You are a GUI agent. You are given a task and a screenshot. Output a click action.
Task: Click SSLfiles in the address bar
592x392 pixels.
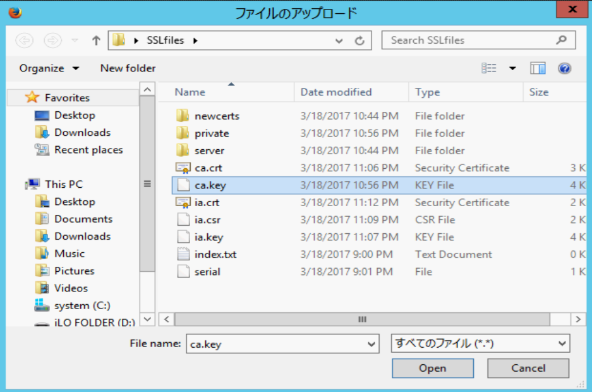[x=165, y=40]
